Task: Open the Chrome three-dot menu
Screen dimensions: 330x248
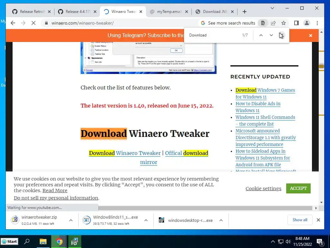Action: 317,23
